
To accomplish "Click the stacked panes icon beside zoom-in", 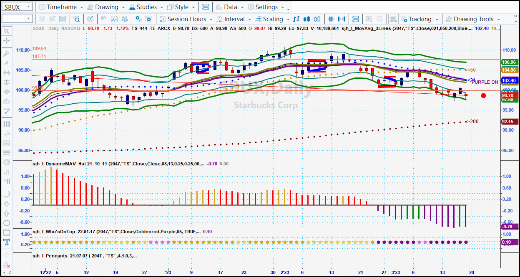I will [x=355, y=19].
